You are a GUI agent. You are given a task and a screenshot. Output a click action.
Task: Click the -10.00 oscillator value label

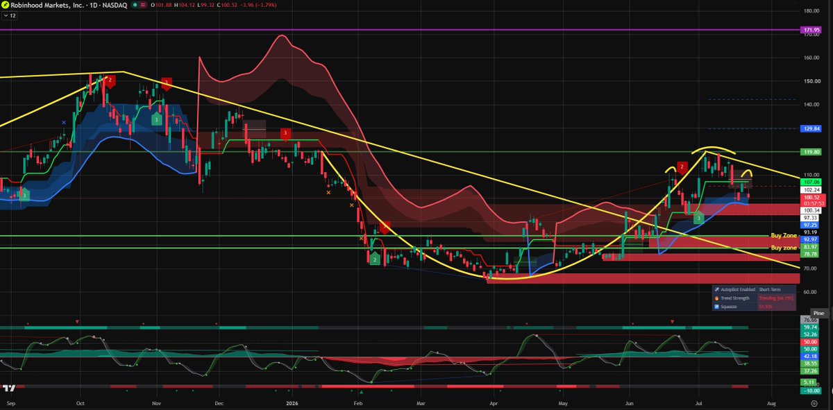(811, 391)
